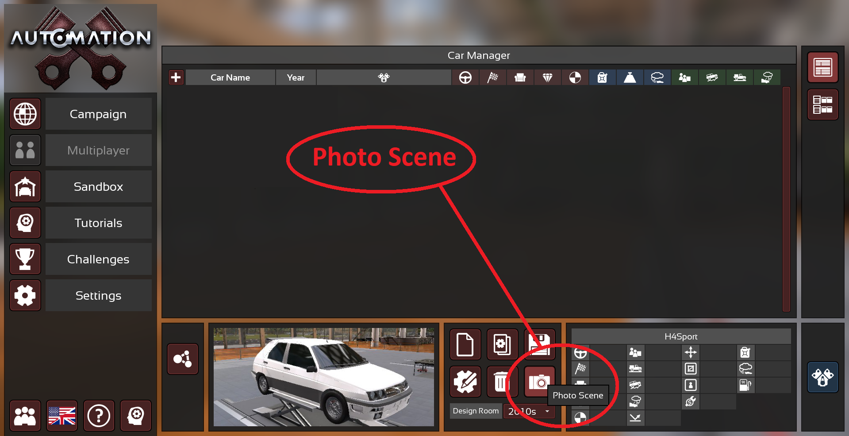Open the Settings menu entry

tap(98, 295)
